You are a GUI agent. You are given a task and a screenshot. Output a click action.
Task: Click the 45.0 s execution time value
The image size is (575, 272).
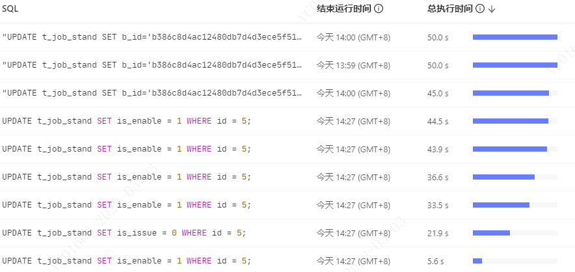[x=438, y=93]
